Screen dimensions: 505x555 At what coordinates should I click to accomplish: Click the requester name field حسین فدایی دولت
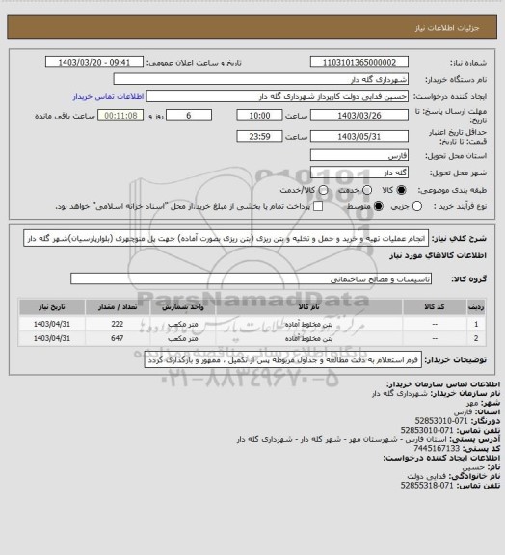(278, 96)
